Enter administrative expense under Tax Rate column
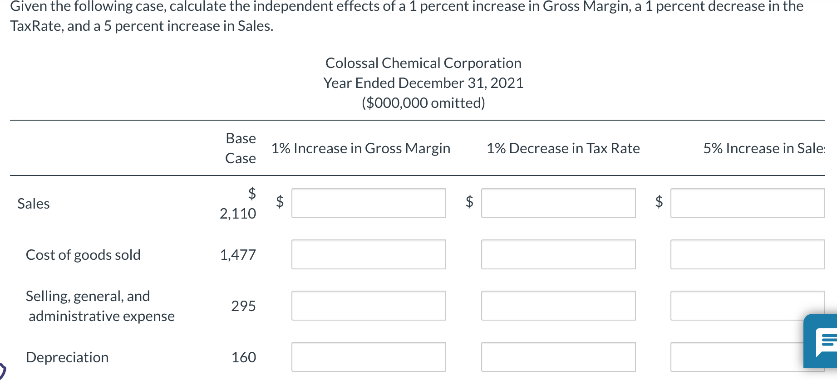Viewport: 837px width, 380px height. point(558,306)
